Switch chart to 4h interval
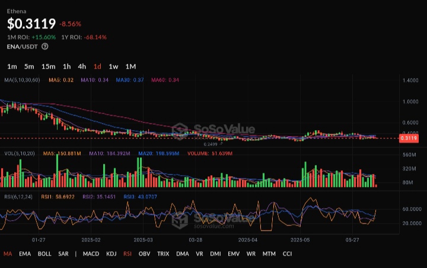This screenshot has height=268, width=427. pyautogui.click(x=82, y=66)
